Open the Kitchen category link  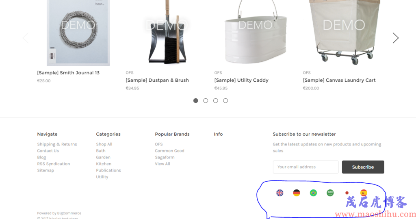pyautogui.click(x=104, y=164)
